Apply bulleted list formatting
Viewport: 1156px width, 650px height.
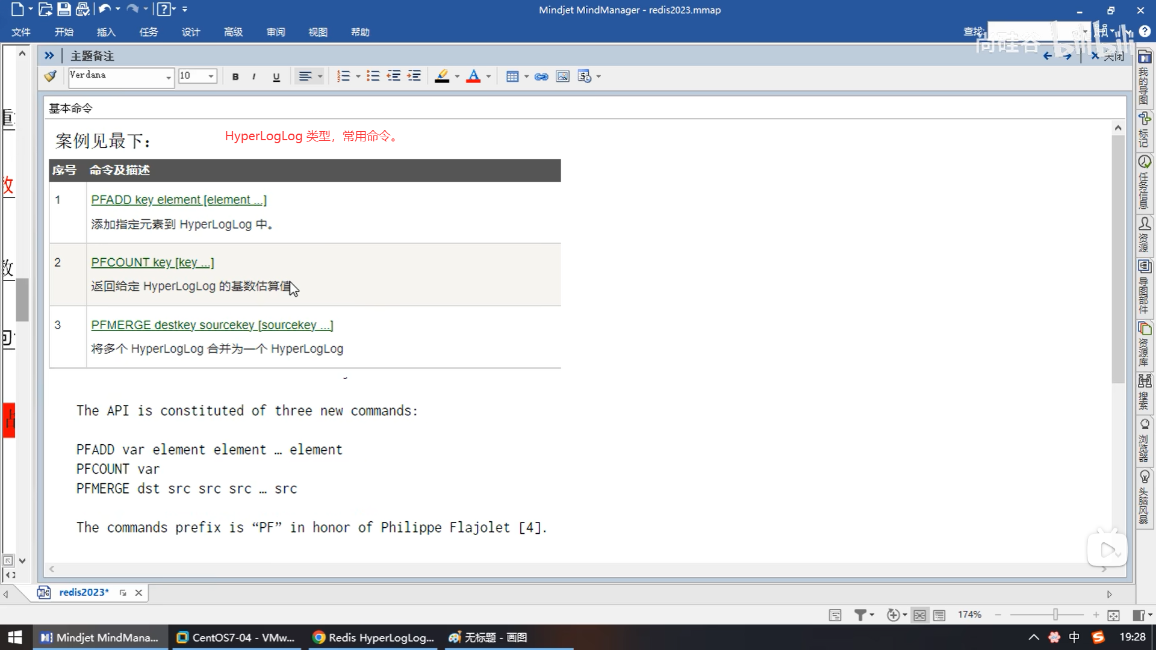click(x=373, y=76)
